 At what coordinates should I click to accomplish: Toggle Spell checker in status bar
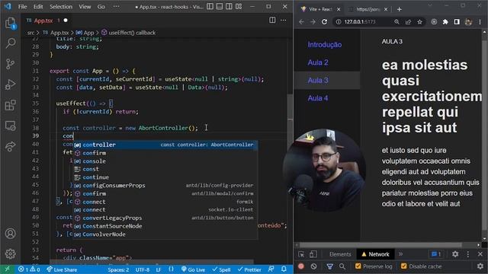pos(221,269)
